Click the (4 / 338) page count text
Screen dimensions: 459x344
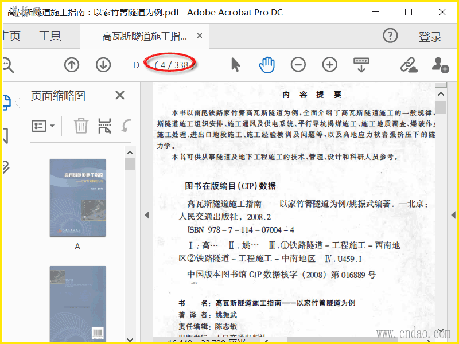[x=174, y=65]
